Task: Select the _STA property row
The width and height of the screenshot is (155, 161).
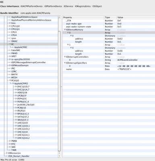Action: [x=109, y=21]
